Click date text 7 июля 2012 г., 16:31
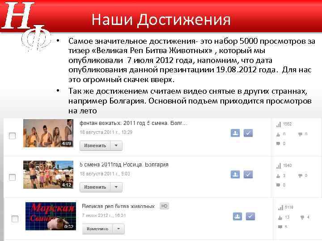The height and width of the screenshot is (241, 322). (x=104, y=216)
